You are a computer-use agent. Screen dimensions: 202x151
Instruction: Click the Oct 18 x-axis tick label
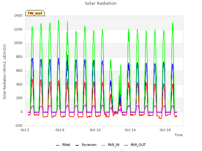[165, 130]
